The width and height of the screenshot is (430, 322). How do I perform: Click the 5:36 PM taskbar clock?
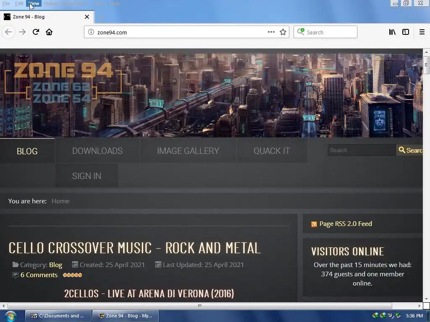414,316
